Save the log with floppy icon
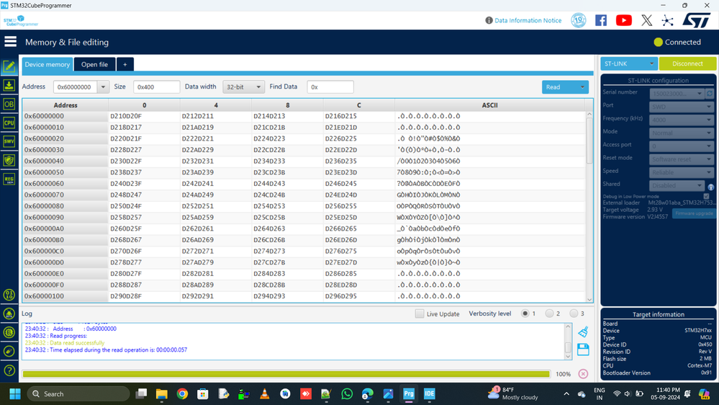 pos(583,350)
